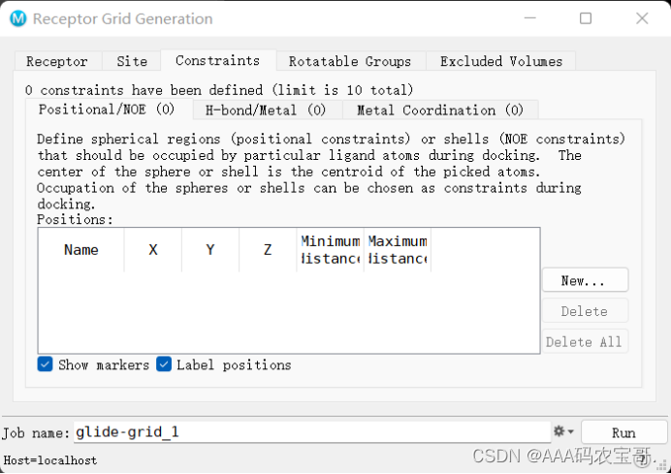This screenshot has height=474, width=671.
Task: Click the Minimum distance column header
Action: (330, 250)
